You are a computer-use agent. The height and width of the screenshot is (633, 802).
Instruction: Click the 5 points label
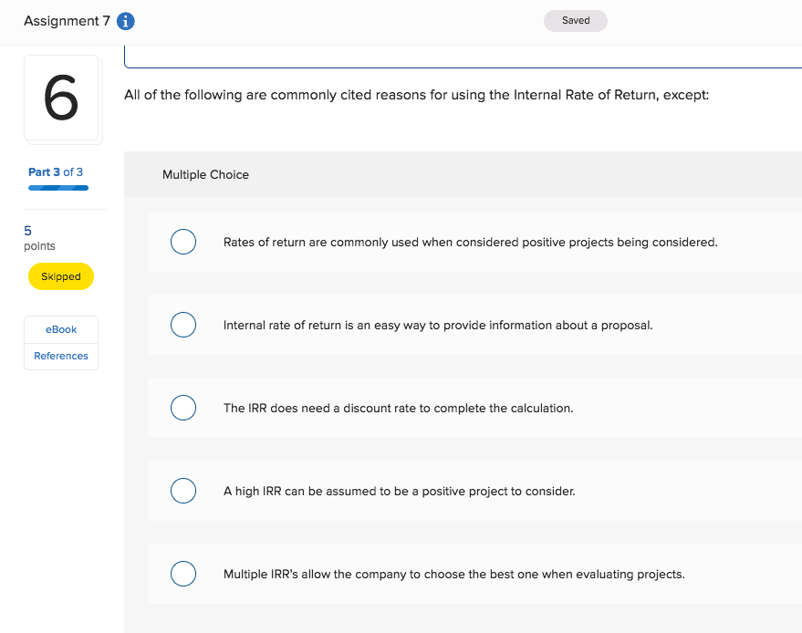pyautogui.click(x=39, y=238)
